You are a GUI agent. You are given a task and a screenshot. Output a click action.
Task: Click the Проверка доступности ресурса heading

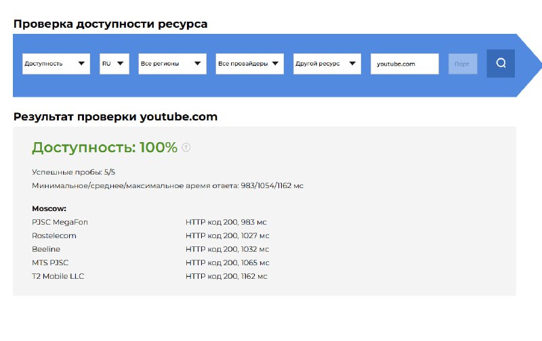click(x=110, y=24)
